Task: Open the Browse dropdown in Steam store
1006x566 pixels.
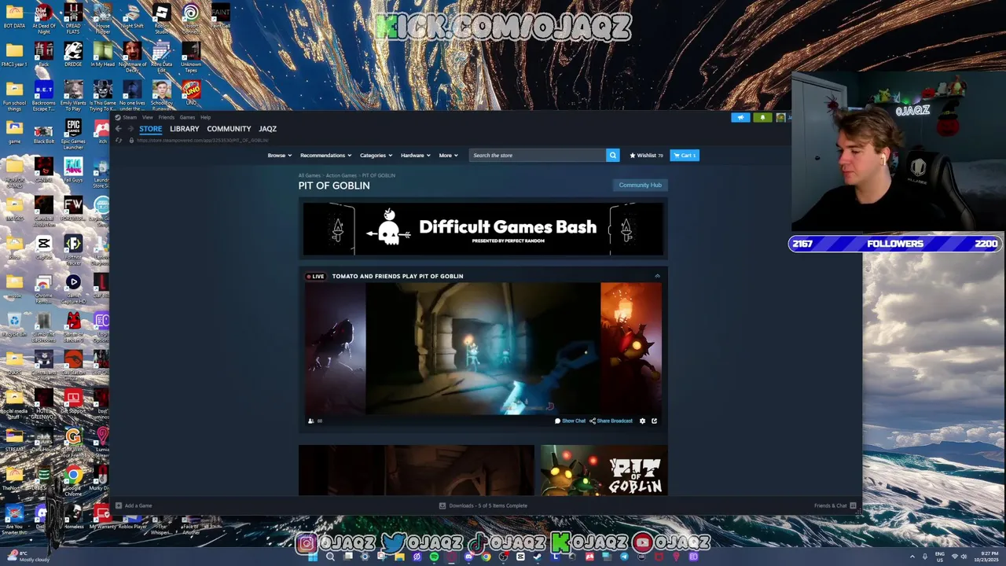Action: (279, 155)
